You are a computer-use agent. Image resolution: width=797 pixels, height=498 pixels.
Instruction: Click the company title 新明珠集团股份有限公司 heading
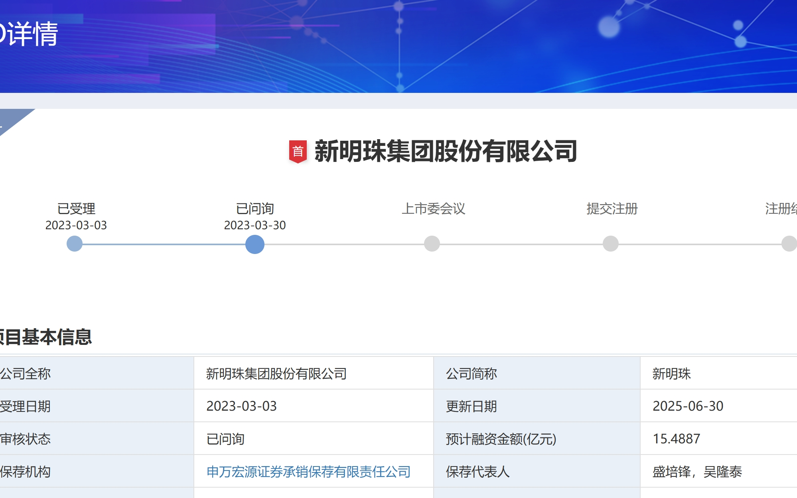coord(446,152)
